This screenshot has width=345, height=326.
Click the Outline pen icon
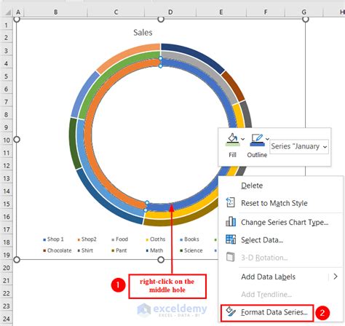click(257, 140)
